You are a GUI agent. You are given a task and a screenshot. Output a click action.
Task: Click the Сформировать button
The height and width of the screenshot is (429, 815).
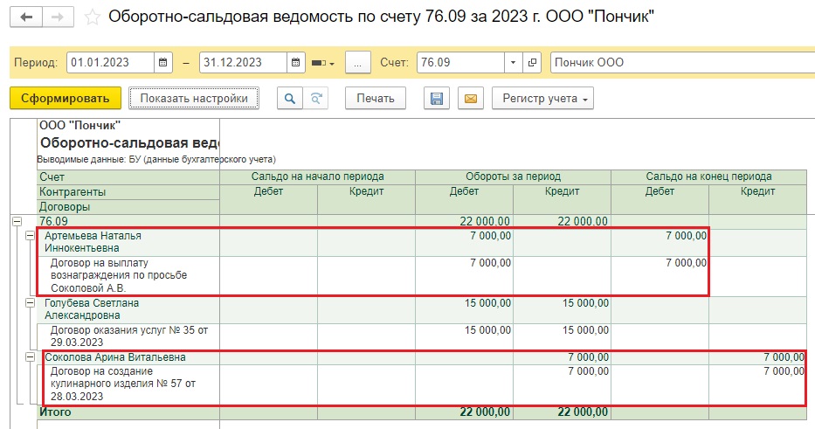pyautogui.click(x=66, y=98)
